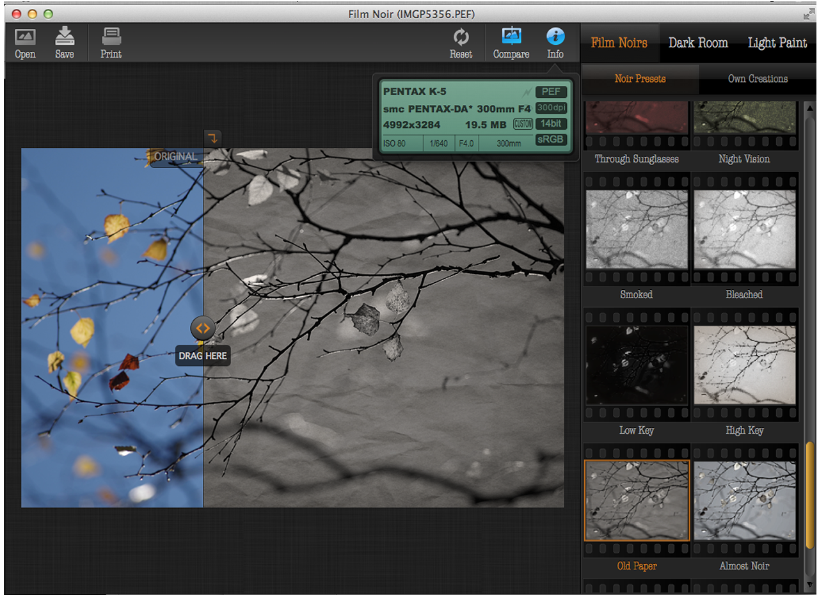Click the DRAG HERE tooltip label
The width and height of the screenshot is (819, 595).
(203, 356)
